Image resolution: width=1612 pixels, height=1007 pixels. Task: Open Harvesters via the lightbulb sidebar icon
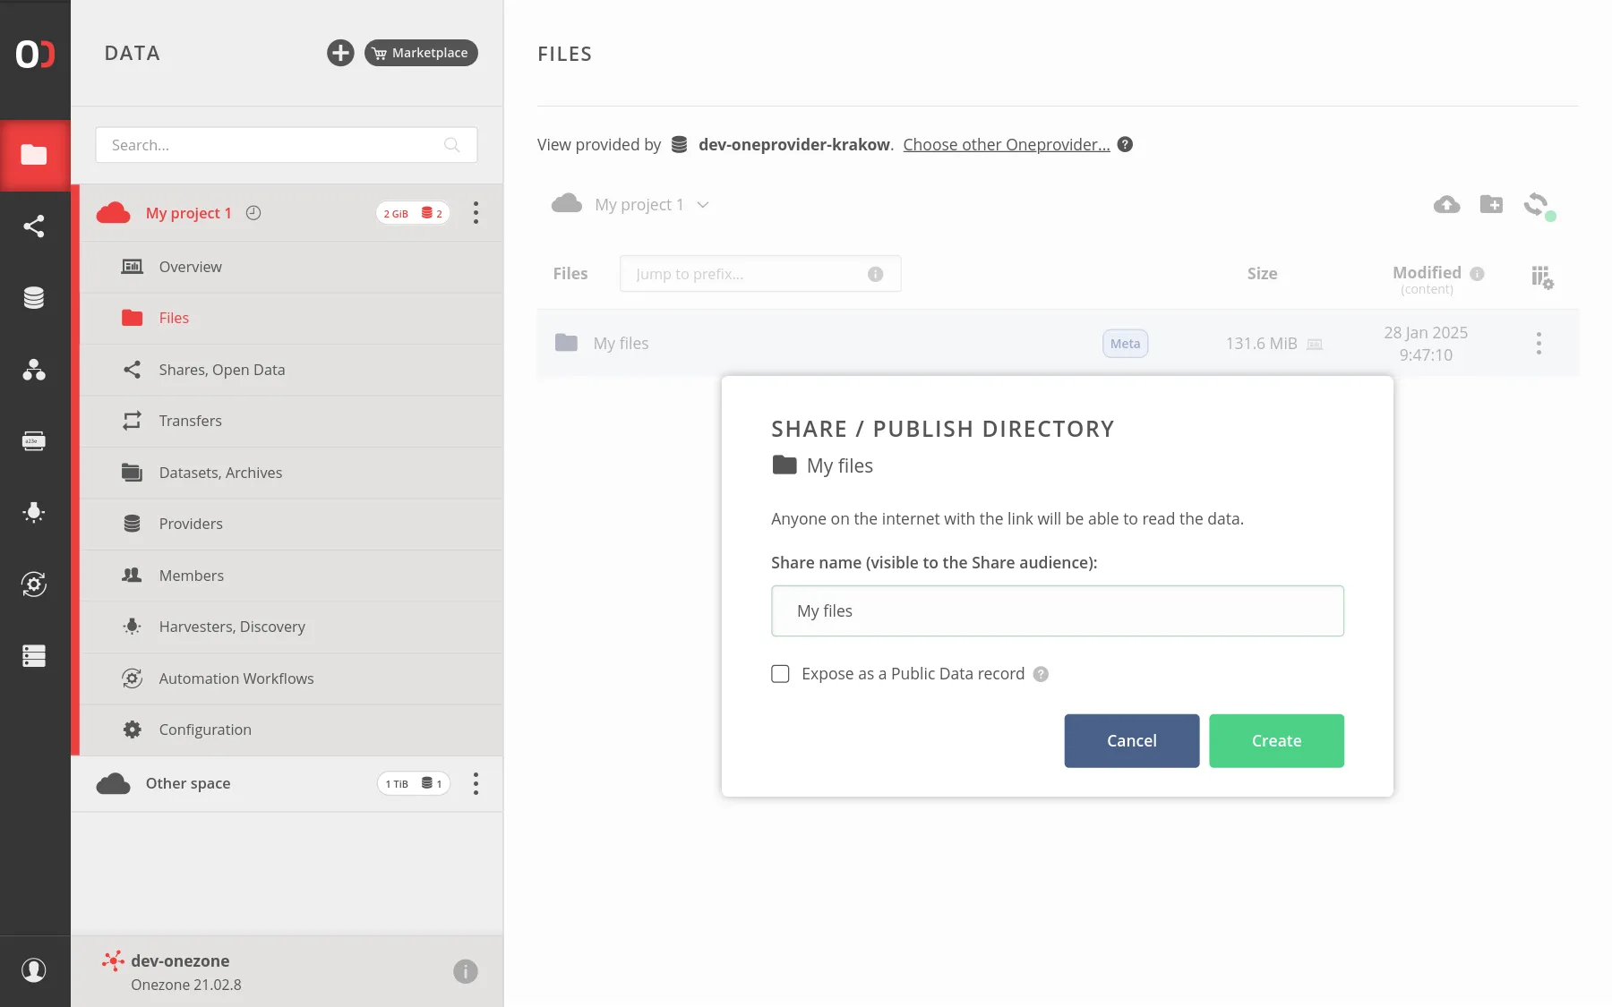coord(35,512)
